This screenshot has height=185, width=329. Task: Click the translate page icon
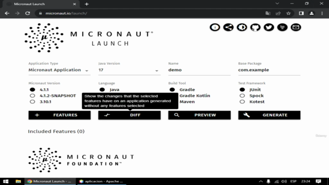(268, 13)
